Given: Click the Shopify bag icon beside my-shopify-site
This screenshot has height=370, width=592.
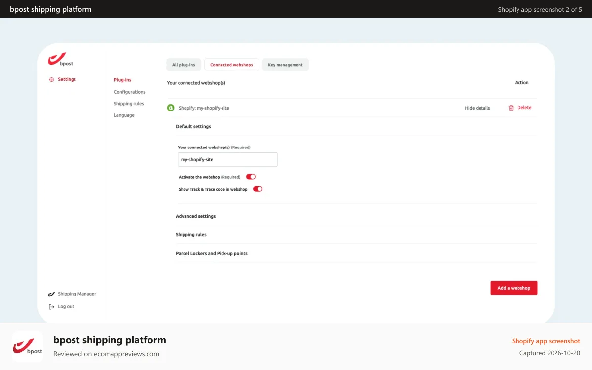Looking at the screenshot, I should point(171,108).
